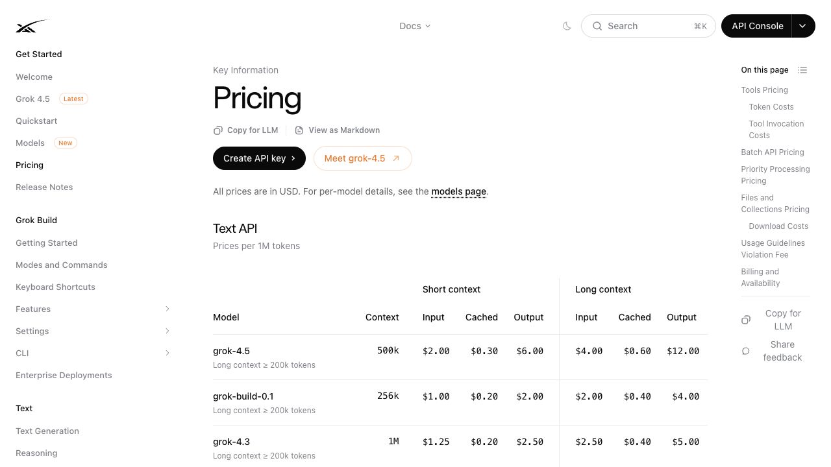Viewport: 831px width, 467px height.
Task: Click the $1.25 input price for grok-4.3
Action: (436, 442)
